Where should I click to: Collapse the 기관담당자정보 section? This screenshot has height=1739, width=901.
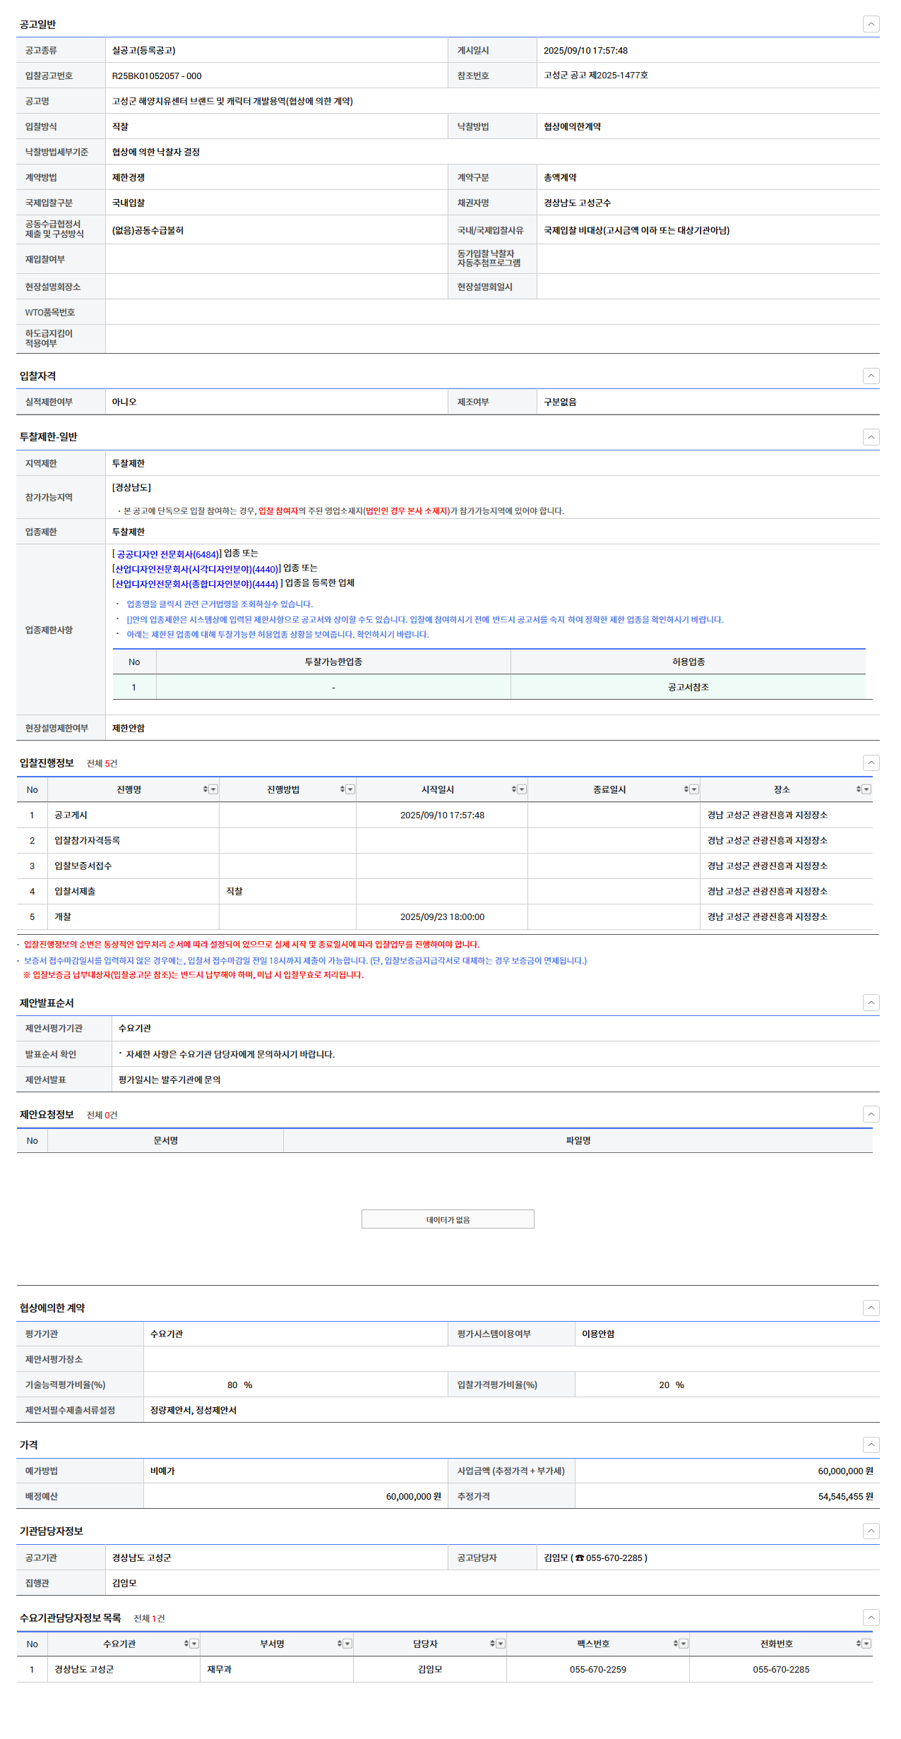click(x=871, y=1531)
